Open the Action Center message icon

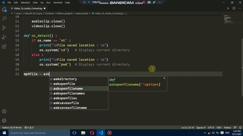point(222,133)
